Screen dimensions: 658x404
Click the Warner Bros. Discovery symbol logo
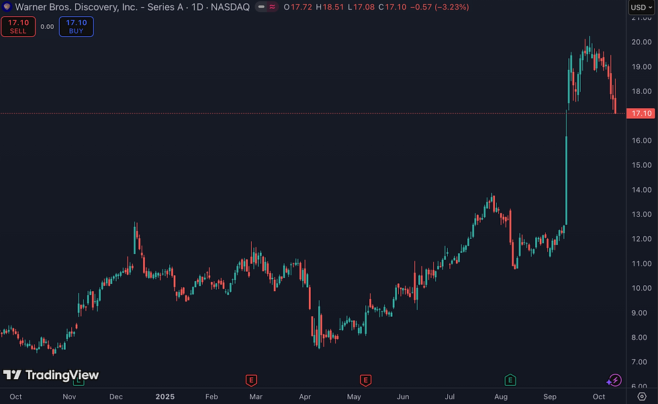[7, 7]
